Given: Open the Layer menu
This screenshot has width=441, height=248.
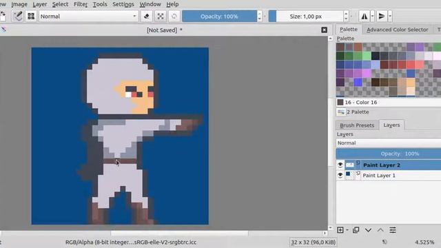Looking at the screenshot, I should click(40, 4).
